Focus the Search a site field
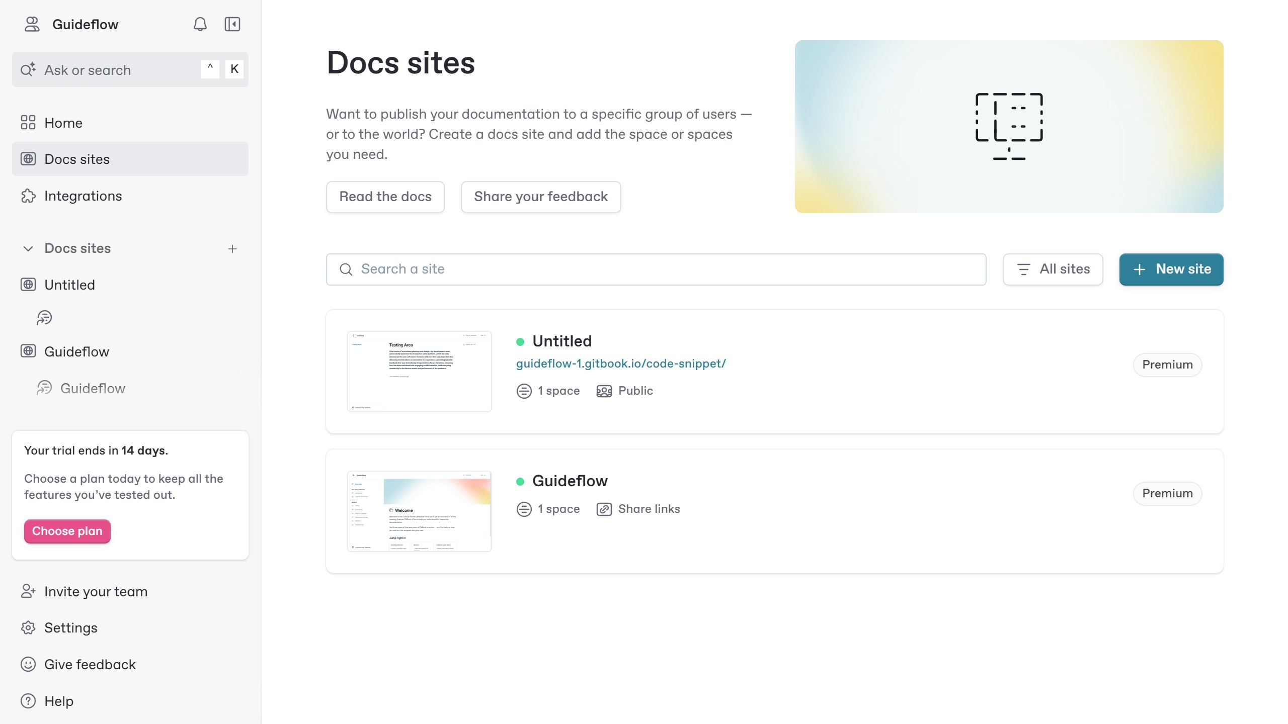Screen dimensions: 1288x724 (x=656, y=269)
